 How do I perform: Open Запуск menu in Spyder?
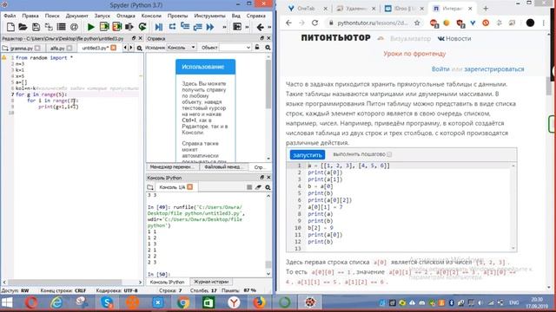point(103,16)
